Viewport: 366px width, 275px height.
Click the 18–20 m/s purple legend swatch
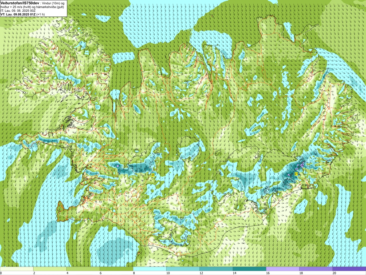(x=316, y=269)
